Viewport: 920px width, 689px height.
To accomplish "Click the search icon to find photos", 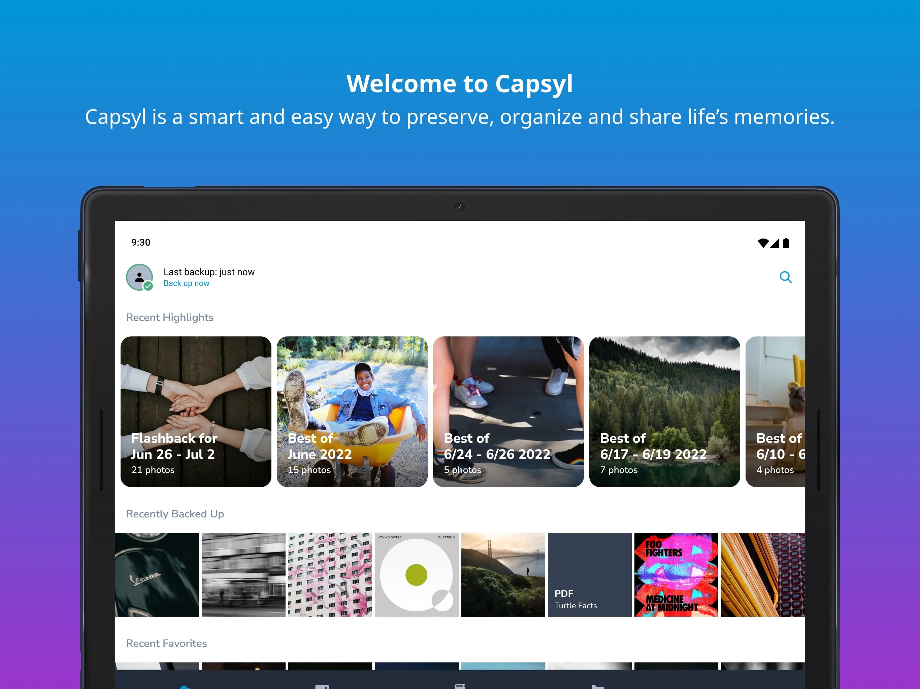I will point(785,277).
